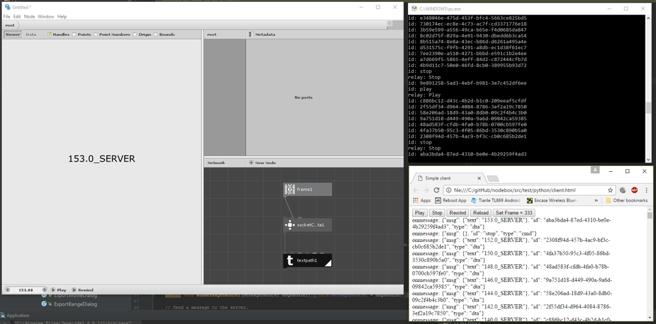Screen dimensions: 656x324
Task: Click the New Node label button
Action: pyautogui.click(x=265, y=163)
